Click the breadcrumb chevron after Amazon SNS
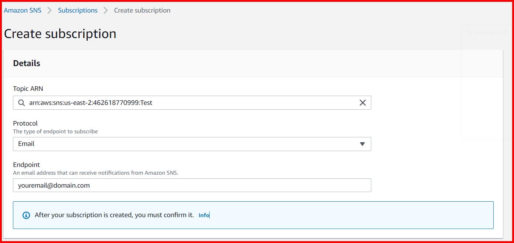514x243 pixels. tap(49, 10)
